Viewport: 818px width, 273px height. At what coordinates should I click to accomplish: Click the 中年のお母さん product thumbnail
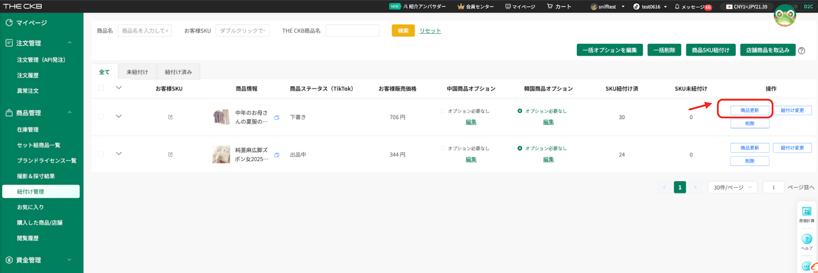tap(221, 117)
